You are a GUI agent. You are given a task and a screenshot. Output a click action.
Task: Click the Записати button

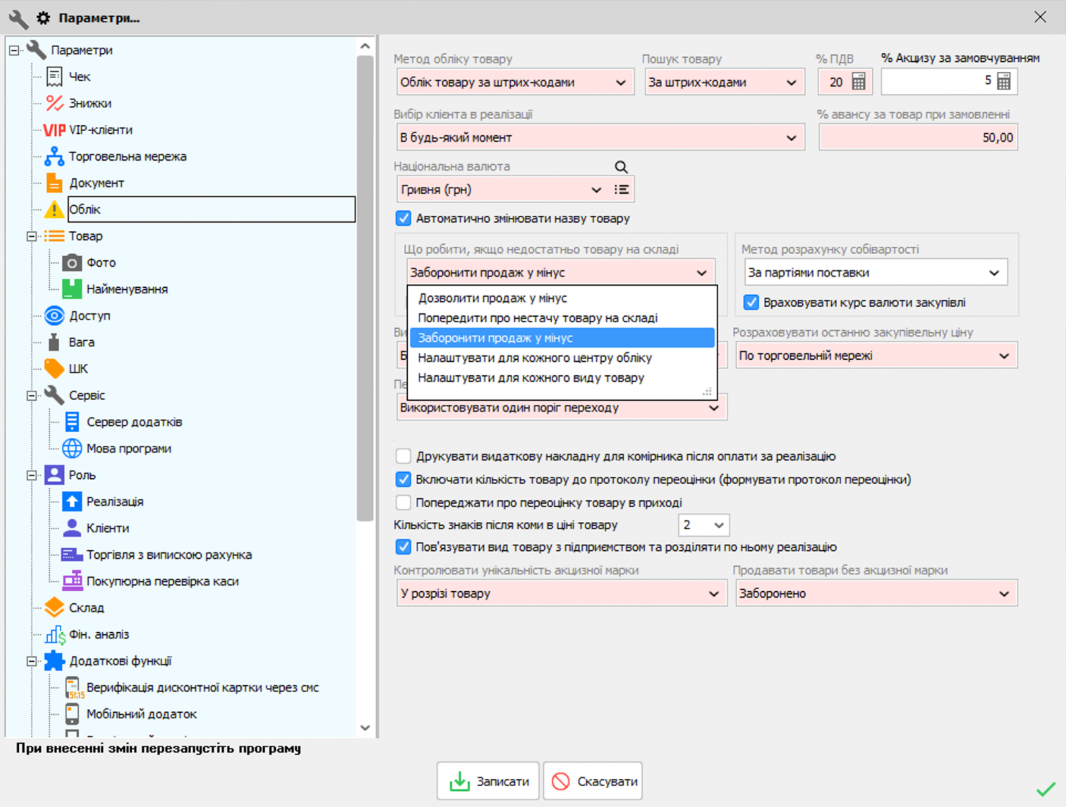coord(488,781)
